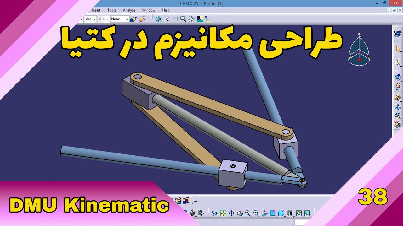
Task: Click the dark blue and yellow shapes icon
Action: 200,19
